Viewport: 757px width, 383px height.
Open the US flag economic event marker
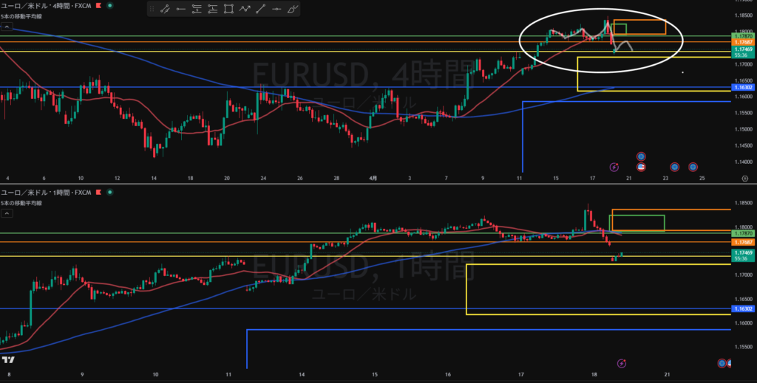[641, 168]
